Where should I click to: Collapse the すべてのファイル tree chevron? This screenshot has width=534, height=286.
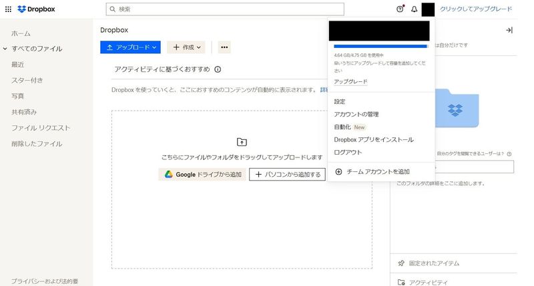click(5, 49)
